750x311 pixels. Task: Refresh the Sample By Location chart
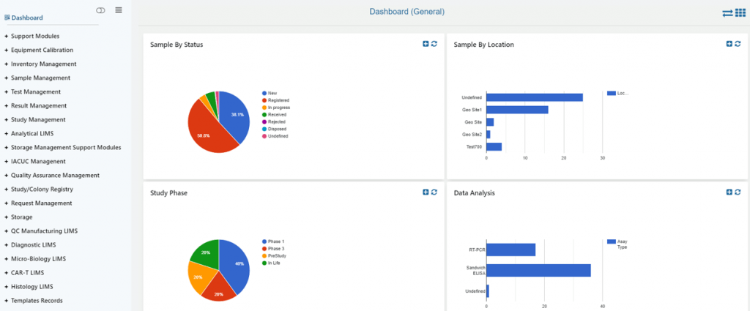pyautogui.click(x=738, y=44)
